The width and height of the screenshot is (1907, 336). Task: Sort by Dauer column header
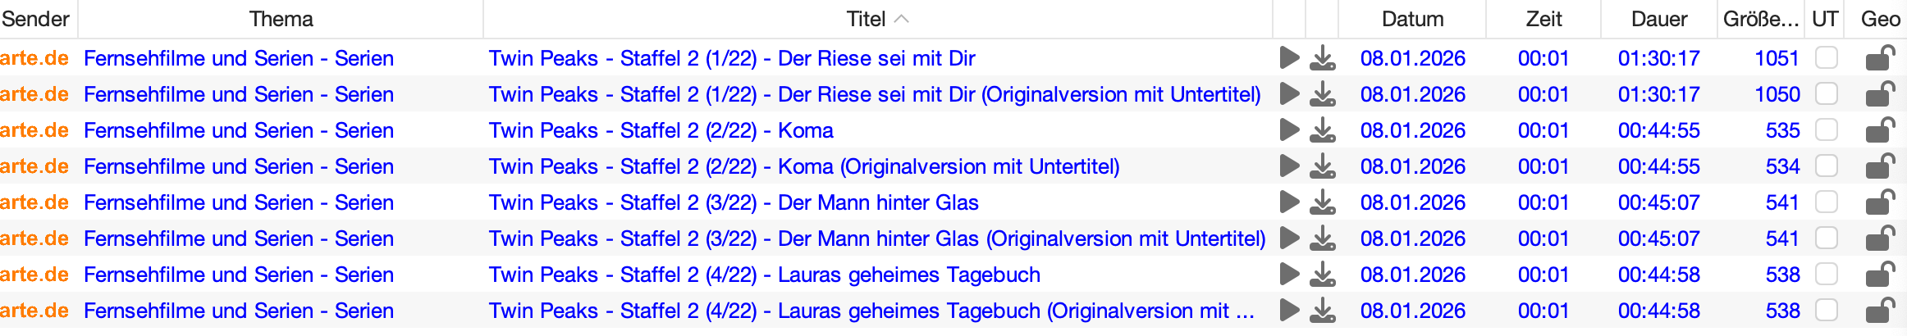[x=1658, y=19]
